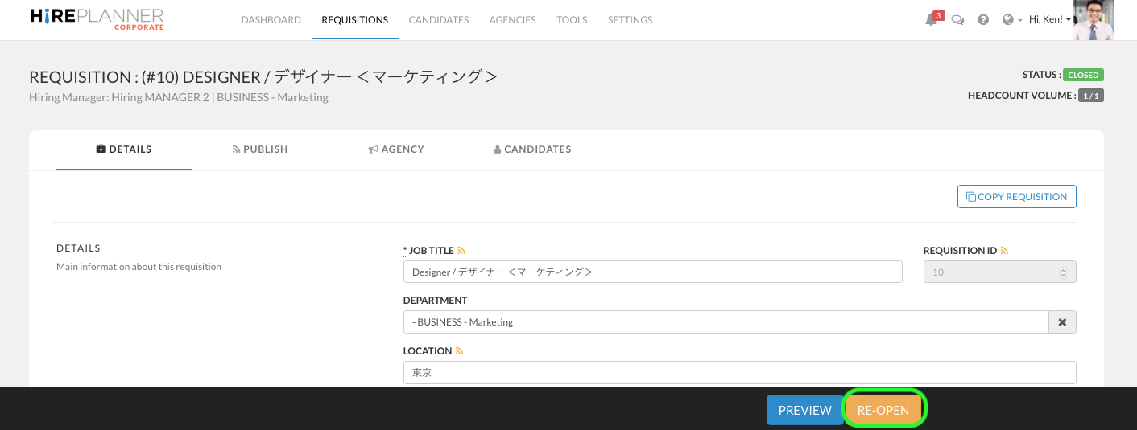The image size is (1137, 430).
Task: Click the Requisition ID stepper arrows
Action: pos(1064,272)
